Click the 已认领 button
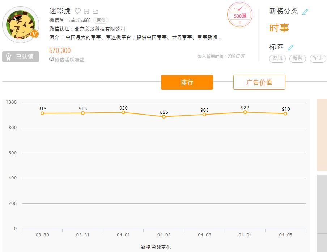The image size is (327, 252). pyautogui.click(x=21, y=57)
